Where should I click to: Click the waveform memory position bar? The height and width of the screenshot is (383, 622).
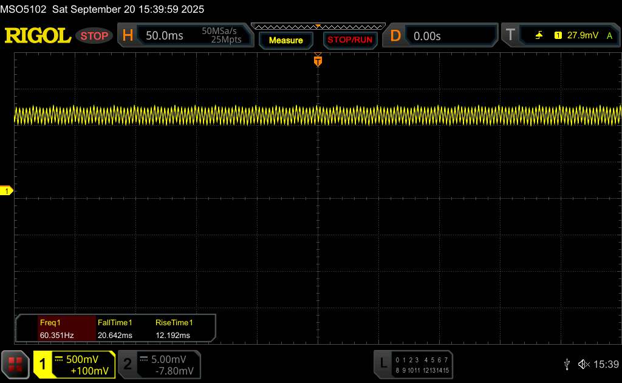tap(317, 27)
